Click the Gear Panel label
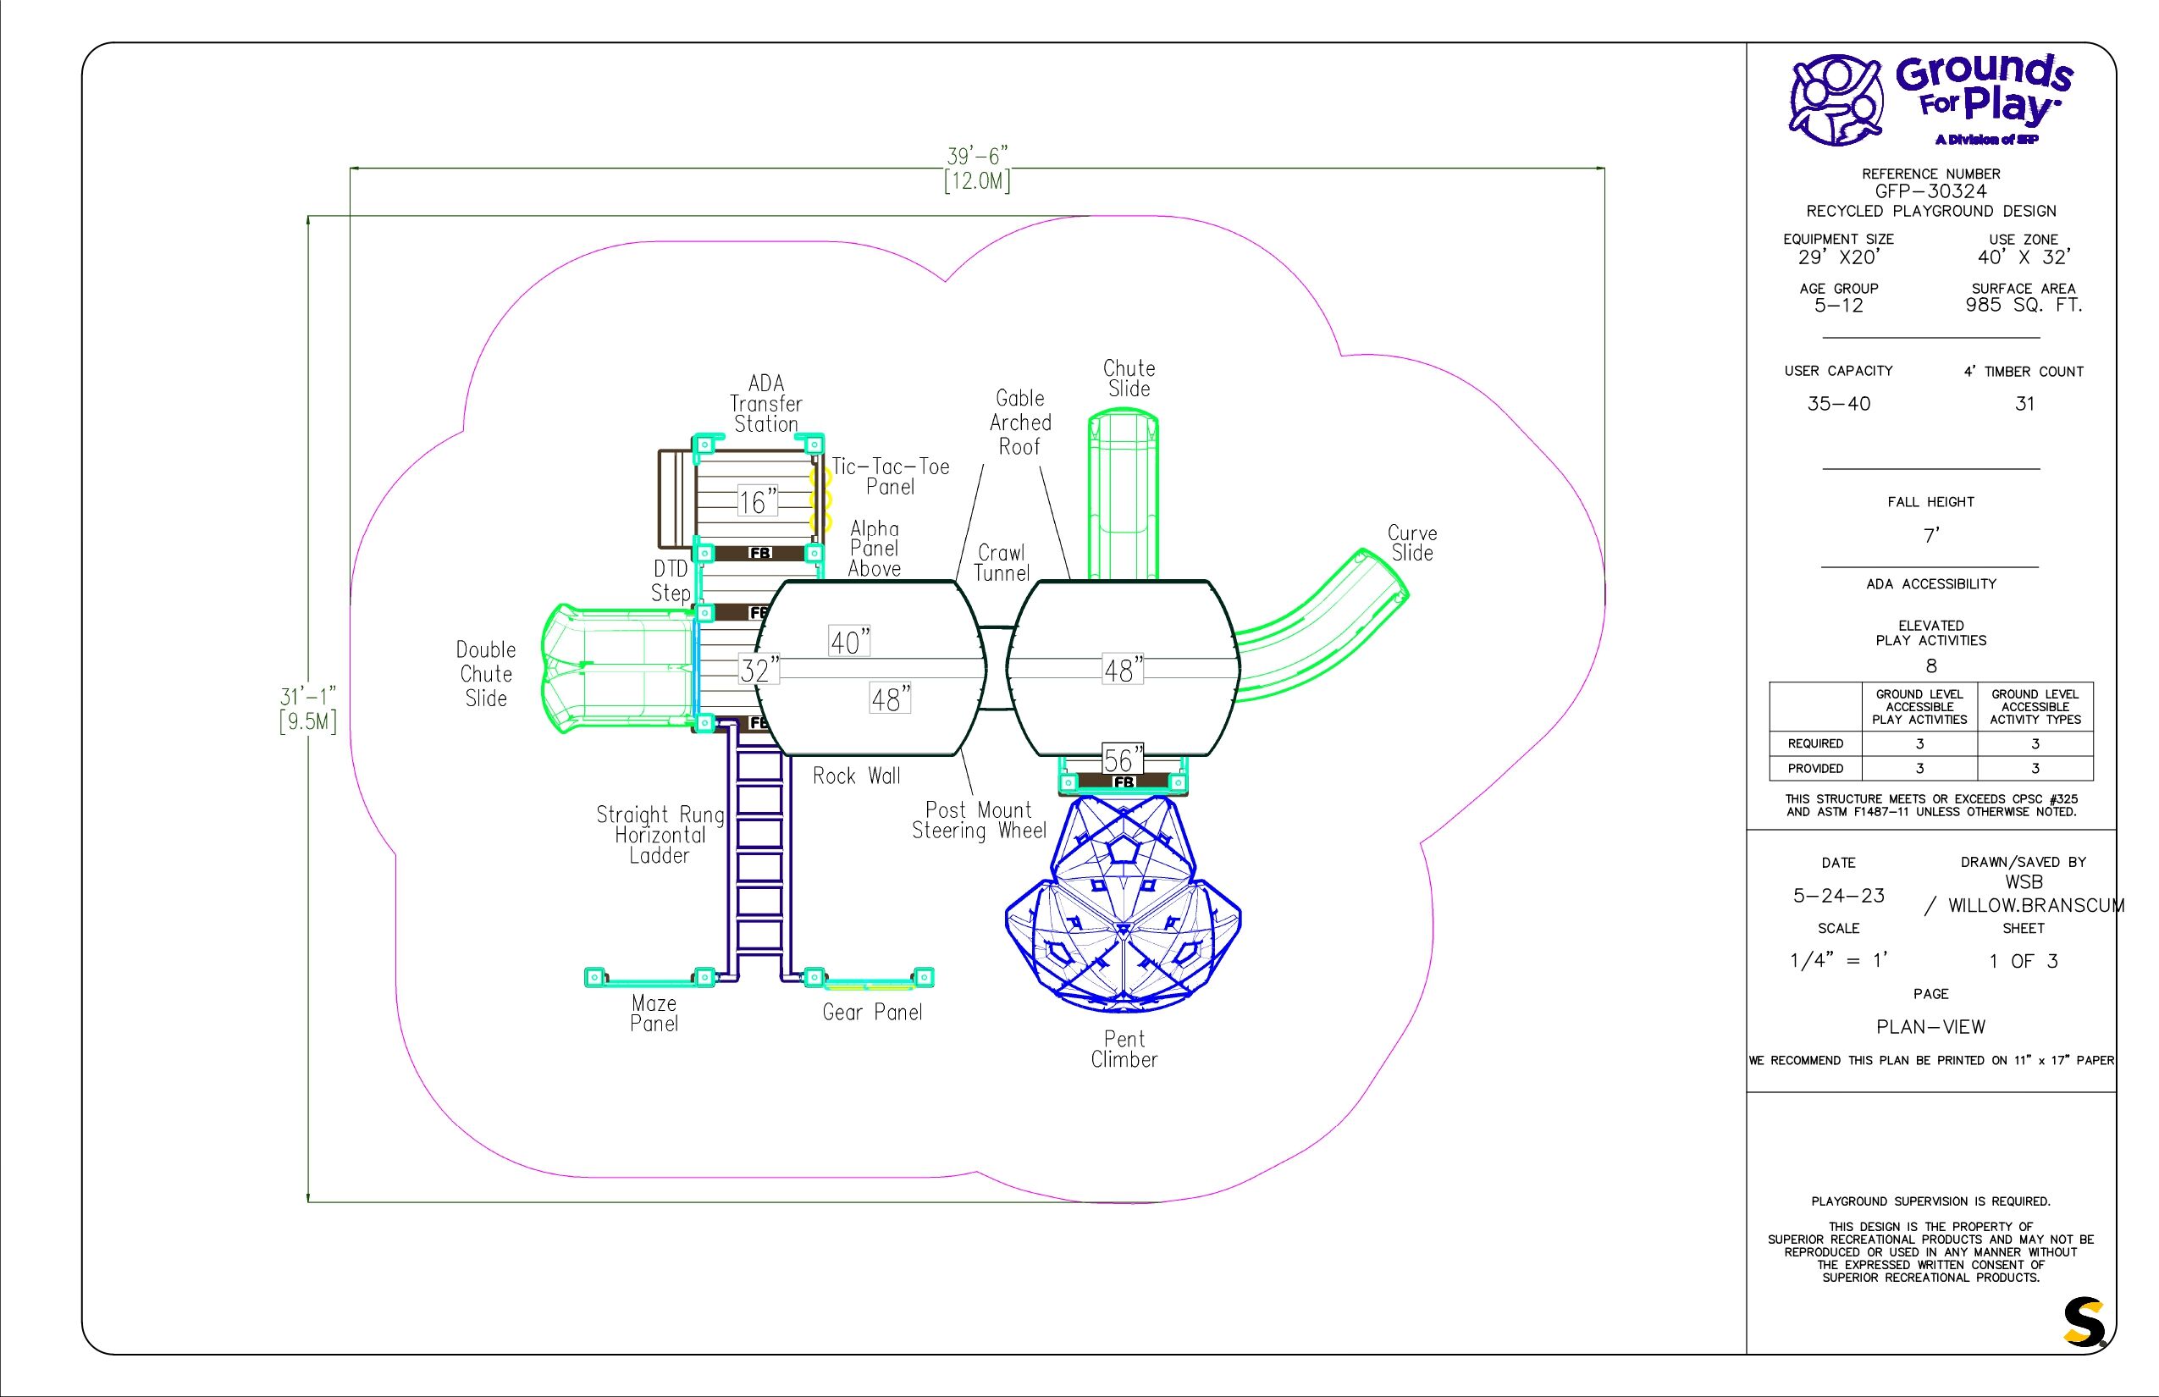This screenshot has height=1397, width=2159. [x=872, y=1013]
